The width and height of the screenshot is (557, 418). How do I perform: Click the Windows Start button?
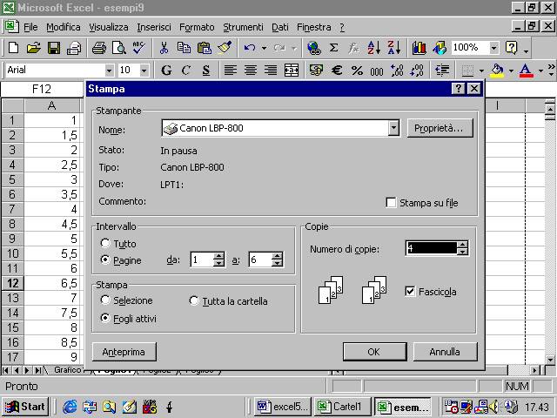point(25,407)
